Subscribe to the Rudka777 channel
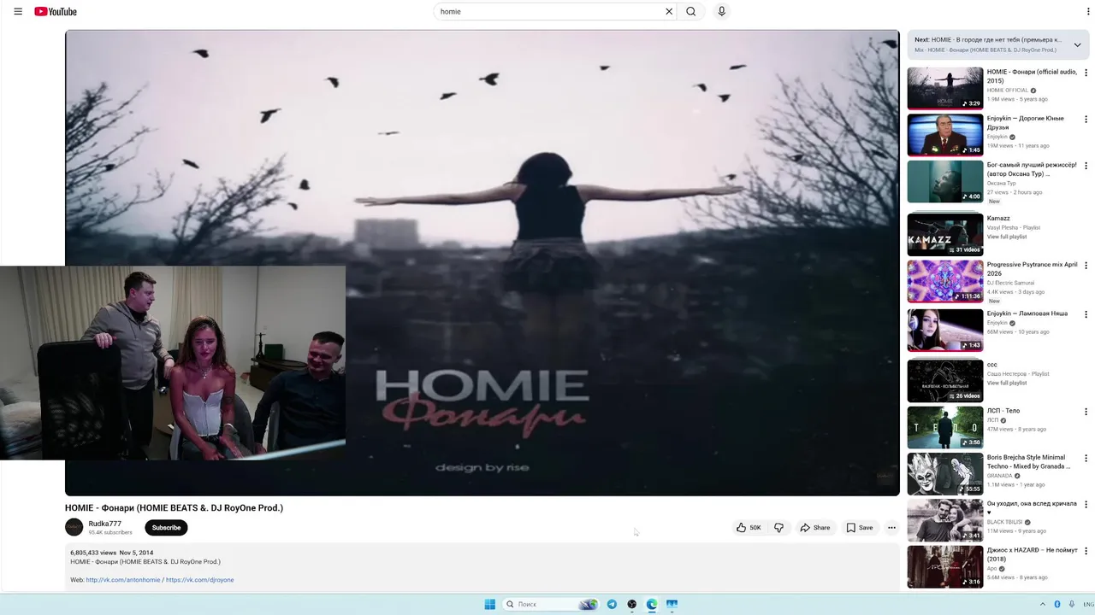The height and width of the screenshot is (615, 1095). point(166,528)
